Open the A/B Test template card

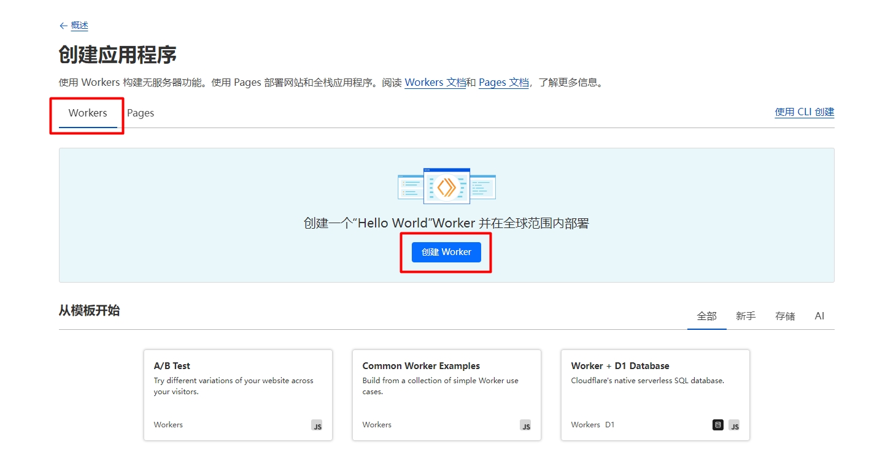238,395
